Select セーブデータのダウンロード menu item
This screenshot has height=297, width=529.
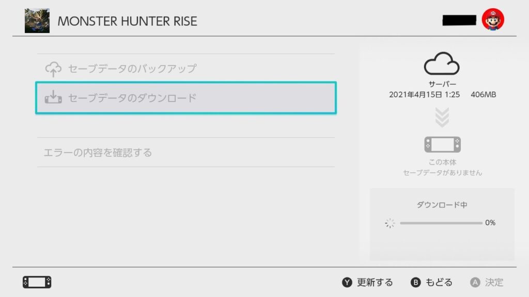tap(186, 97)
